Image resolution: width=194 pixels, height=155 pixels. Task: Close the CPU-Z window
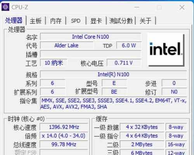182,7
